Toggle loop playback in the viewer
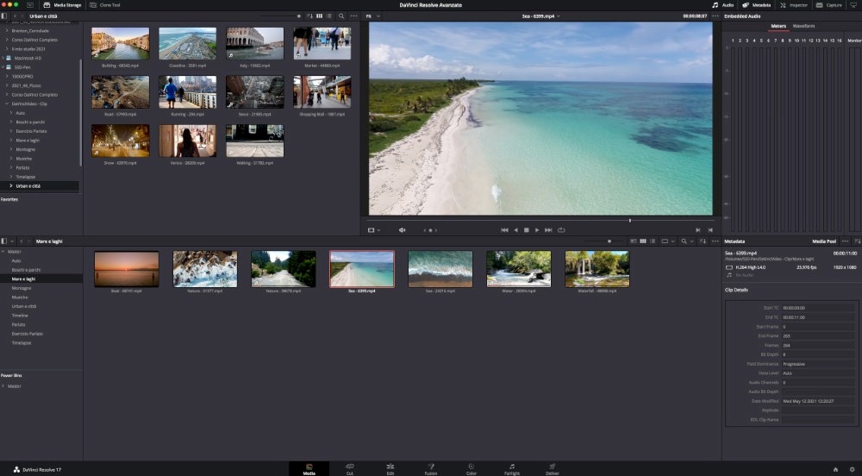 pos(560,230)
